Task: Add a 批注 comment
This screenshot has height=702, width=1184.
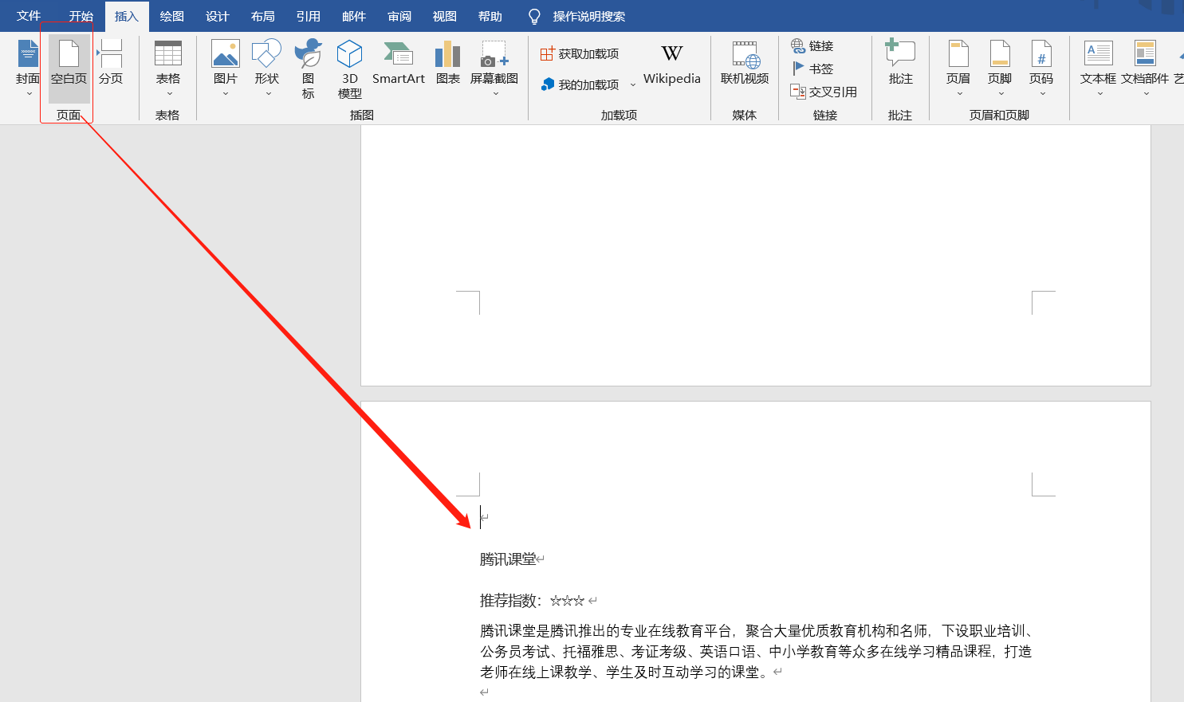Action: (x=901, y=64)
